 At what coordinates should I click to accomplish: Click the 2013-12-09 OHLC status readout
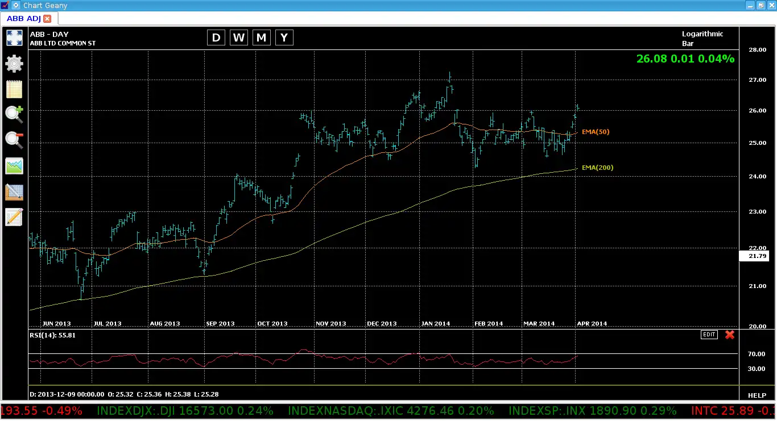coord(125,394)
